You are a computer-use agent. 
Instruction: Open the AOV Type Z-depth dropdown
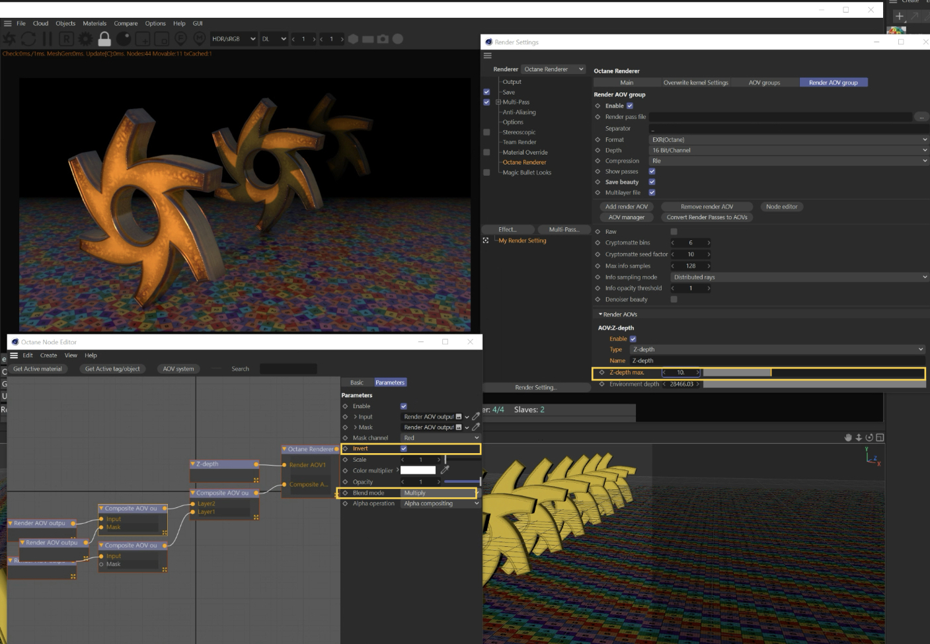(x=777, y=349)
